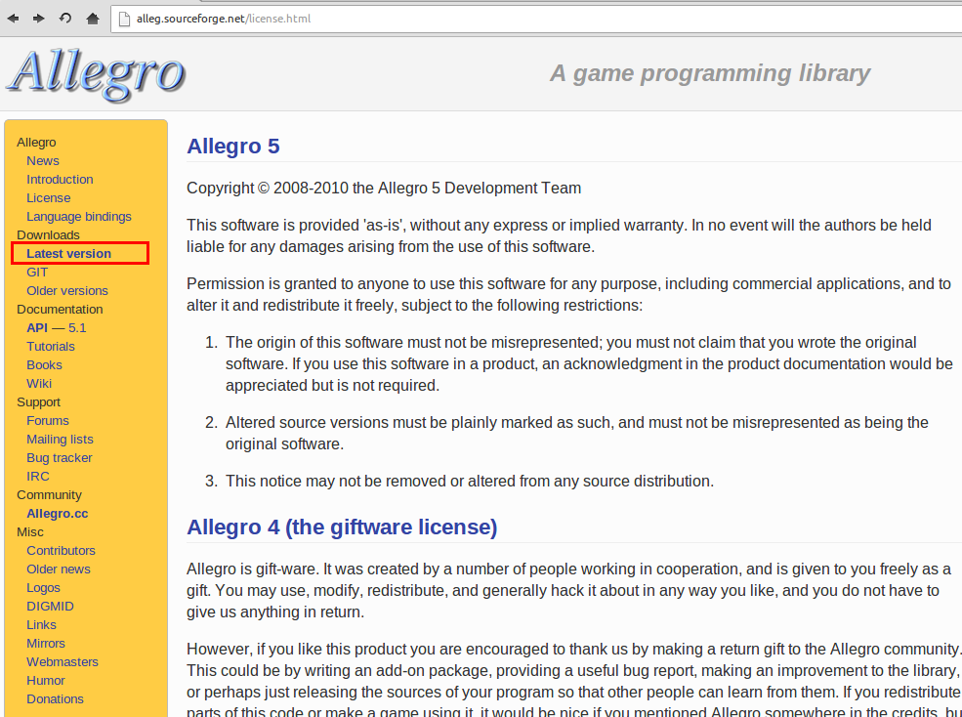This screenshot has width=962, height=717.
Task: Open the Introduction sidebar link
Action: click(x=60, y=180)
